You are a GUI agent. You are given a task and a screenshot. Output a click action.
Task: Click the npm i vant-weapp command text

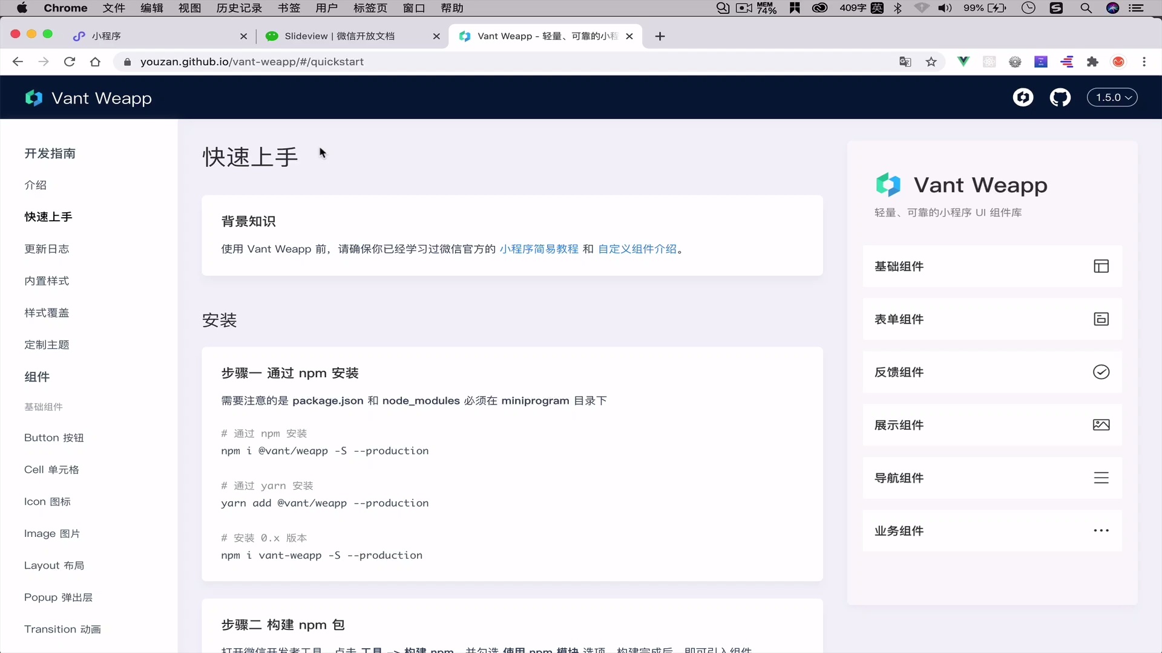tap(322, 556)
